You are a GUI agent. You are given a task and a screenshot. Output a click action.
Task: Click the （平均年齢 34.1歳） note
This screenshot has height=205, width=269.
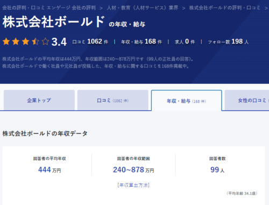(242, 193)
